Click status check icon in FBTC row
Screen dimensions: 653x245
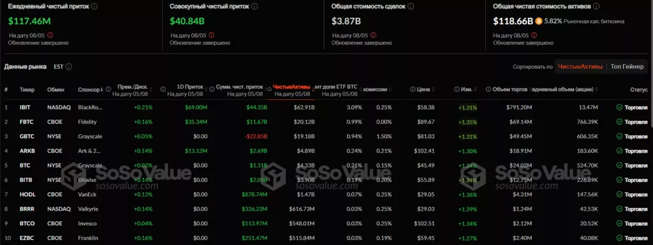[619, 122]
